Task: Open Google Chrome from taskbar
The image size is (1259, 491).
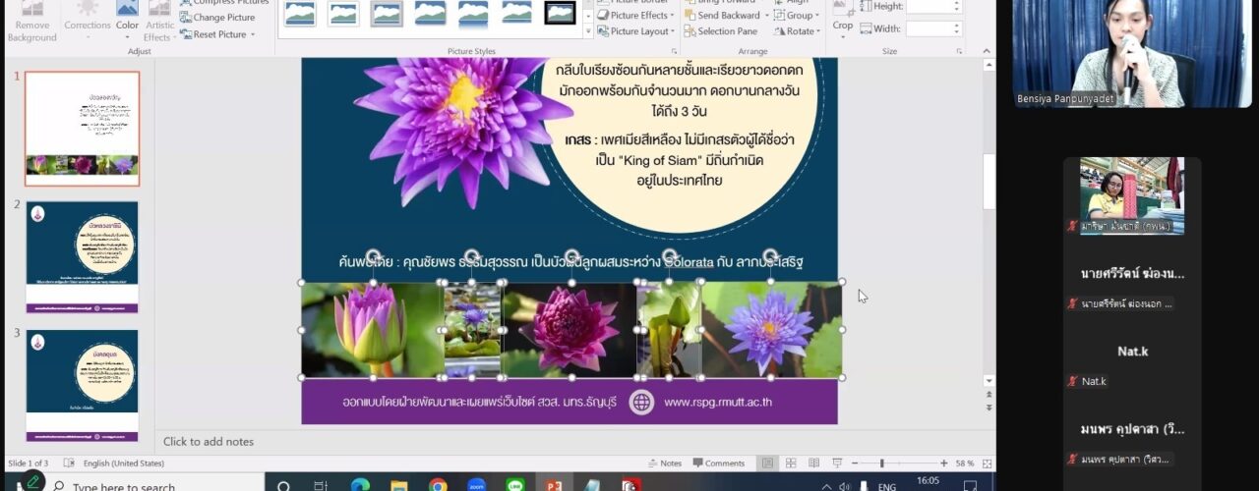Action: pos(438,486)
